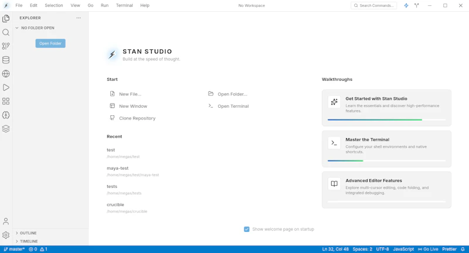
Task: Uncheck Show welcome page on startup
Action: click(246, 229)
